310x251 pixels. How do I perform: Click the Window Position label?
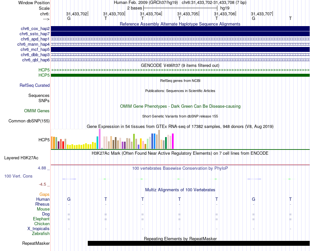click(x=34, y=3)
